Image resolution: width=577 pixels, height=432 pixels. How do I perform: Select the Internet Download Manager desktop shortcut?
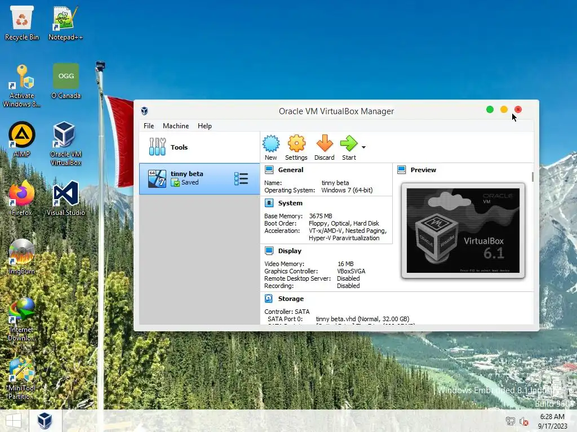(x=22, y=319)
